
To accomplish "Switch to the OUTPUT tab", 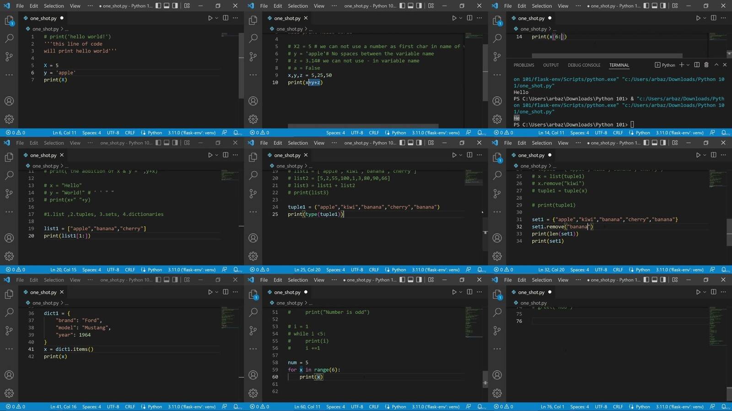I will tap(551, 65).
